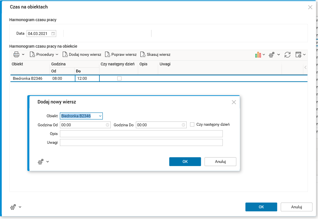
Task: Click the bar chart icon
Action: [258, 55]
